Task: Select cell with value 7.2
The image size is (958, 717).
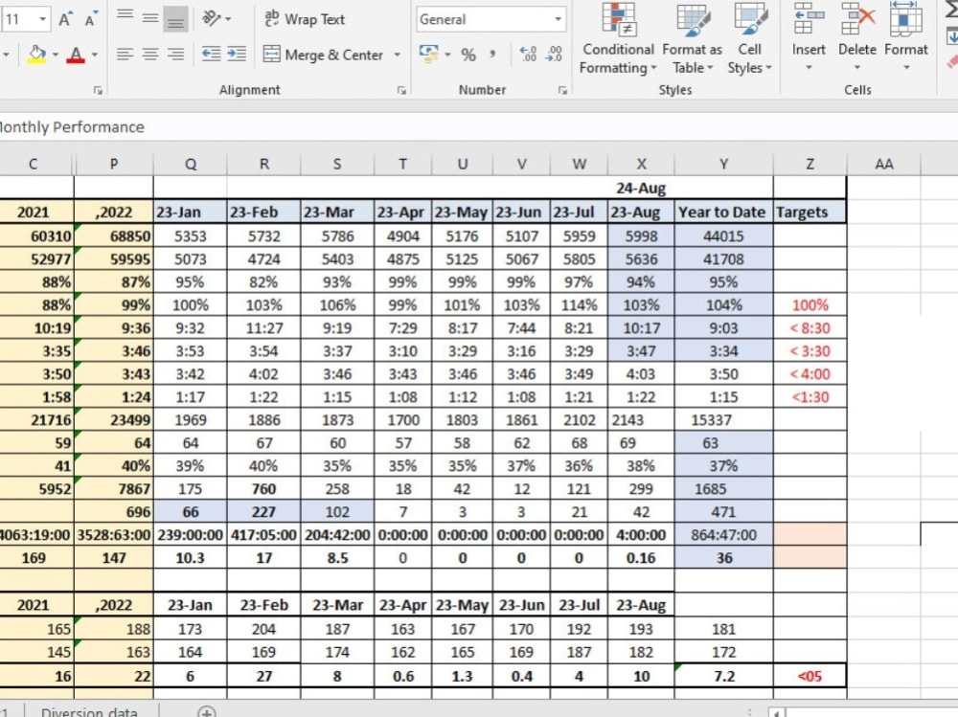Action: (723, 676)
